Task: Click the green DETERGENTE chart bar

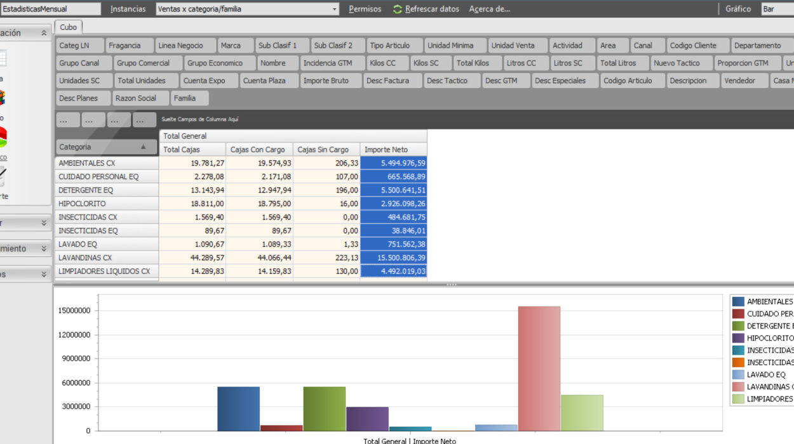Action: (x=325, y=408)
